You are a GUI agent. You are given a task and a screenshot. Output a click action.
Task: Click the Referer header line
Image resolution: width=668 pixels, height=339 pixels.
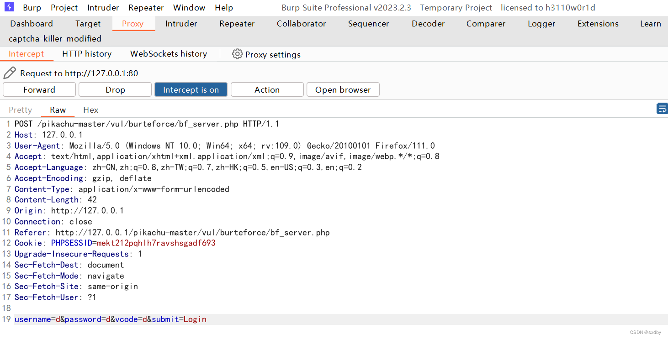pyautogui.click(x=172, y=233)
